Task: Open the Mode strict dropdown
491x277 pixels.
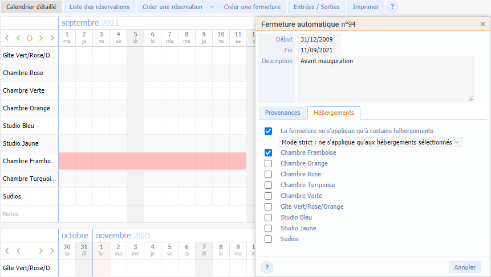Action: tap(371, 142)
